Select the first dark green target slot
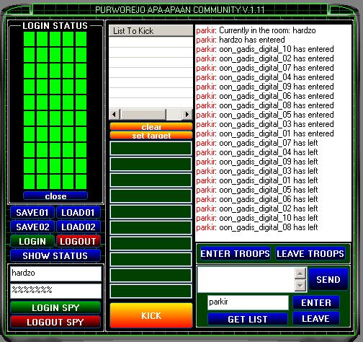Image resolution: width=363 pixels, height=342 pixels. (x=151, y=148)
